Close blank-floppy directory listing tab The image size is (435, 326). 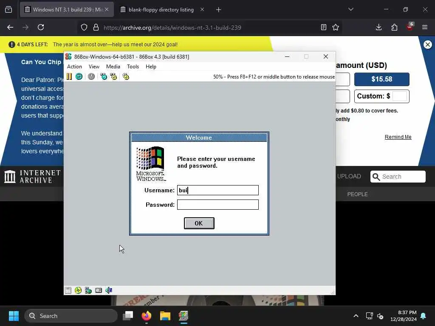202,10
